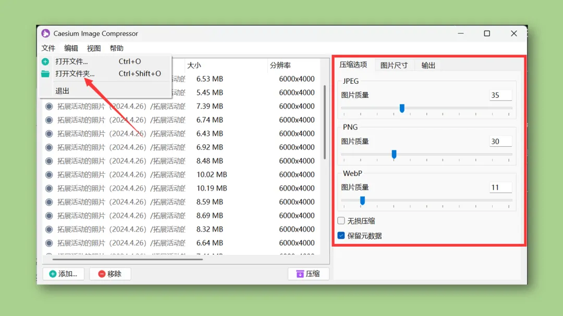Switch to the 图片尺寸 tab
563x316 pixels.
click(394, 65)
